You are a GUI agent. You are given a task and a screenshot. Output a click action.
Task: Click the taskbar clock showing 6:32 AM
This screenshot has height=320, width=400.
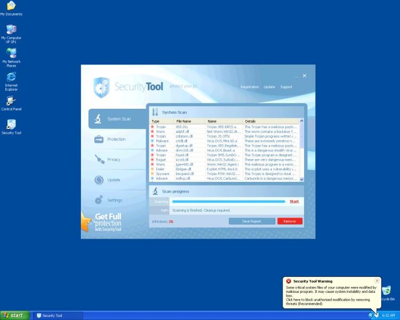pos(388,316)
